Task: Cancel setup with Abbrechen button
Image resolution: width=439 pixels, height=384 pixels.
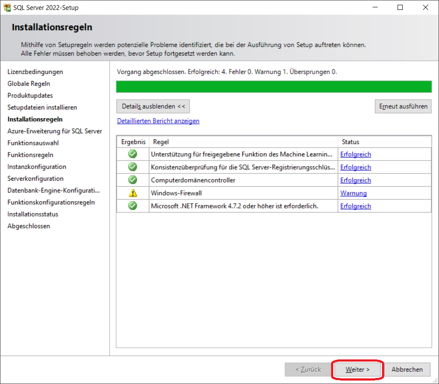Action: (407, 369)
